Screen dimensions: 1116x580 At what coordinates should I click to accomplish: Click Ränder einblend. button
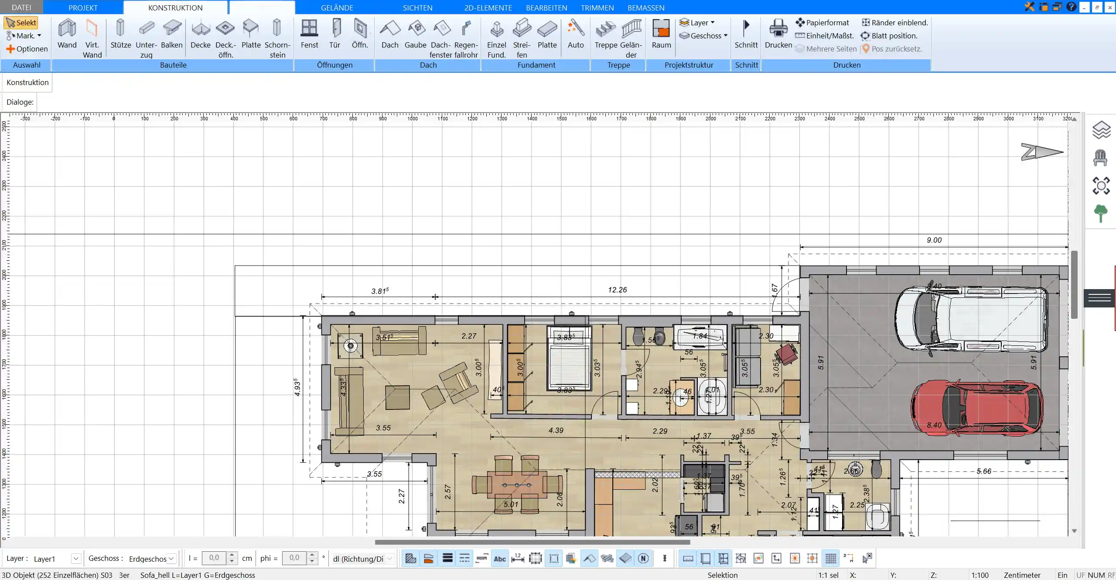coord(894,23)
